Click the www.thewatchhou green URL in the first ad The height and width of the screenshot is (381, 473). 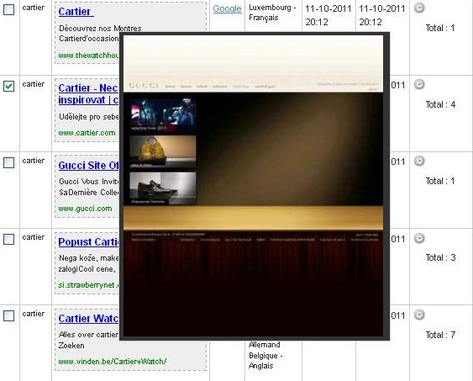(x=89, y=56)
